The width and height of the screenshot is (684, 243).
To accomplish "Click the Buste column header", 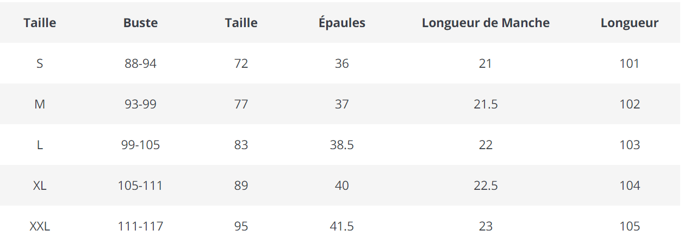I will (140, 23).
